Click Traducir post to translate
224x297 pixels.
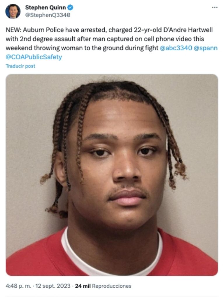point(20,66)
